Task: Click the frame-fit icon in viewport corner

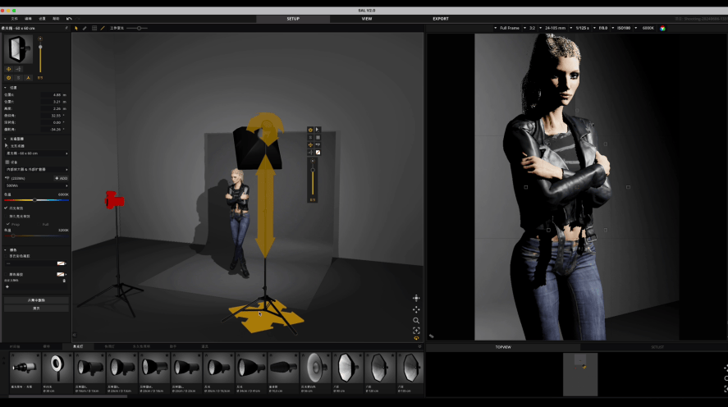Action: click(416, 331)
